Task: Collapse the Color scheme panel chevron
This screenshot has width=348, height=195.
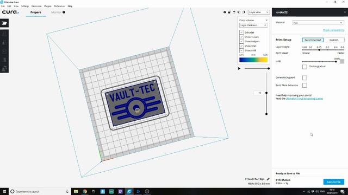Action: [x=266, y=20]
